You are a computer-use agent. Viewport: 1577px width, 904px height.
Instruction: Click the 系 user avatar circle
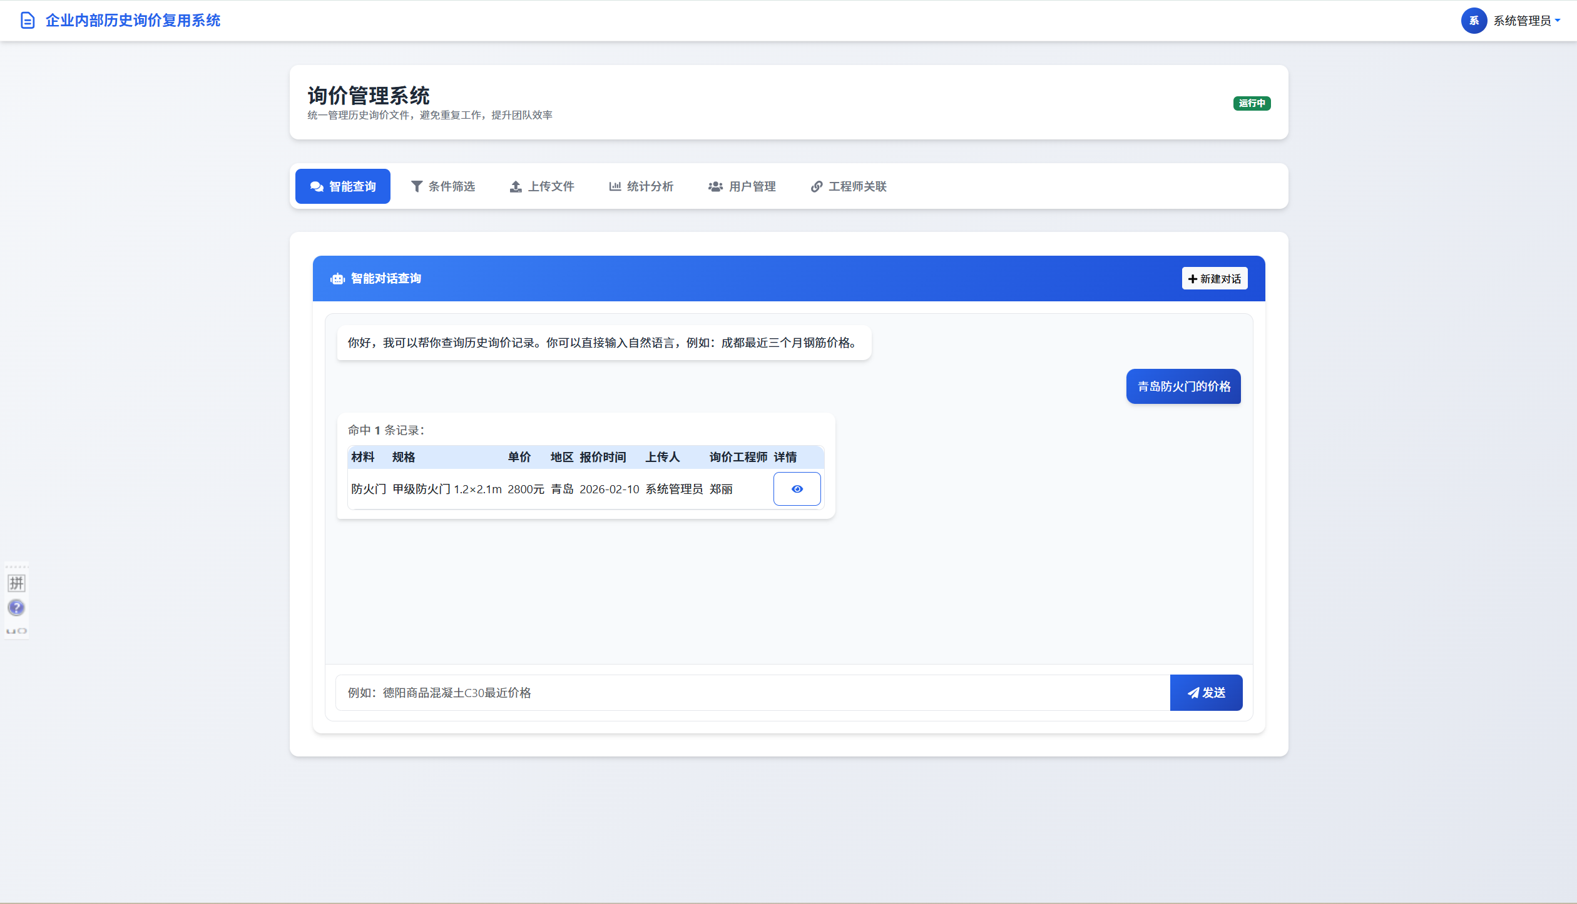point(1474,21)
